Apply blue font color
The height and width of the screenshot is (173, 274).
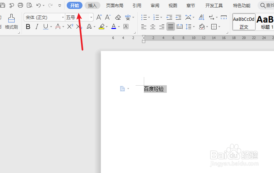point(114,27)
